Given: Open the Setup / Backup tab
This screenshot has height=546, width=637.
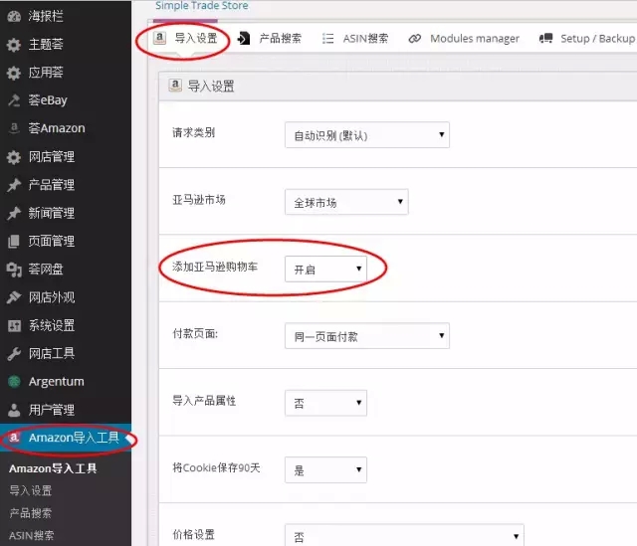Looking at the screenshot, I should [x=586, y=39].
